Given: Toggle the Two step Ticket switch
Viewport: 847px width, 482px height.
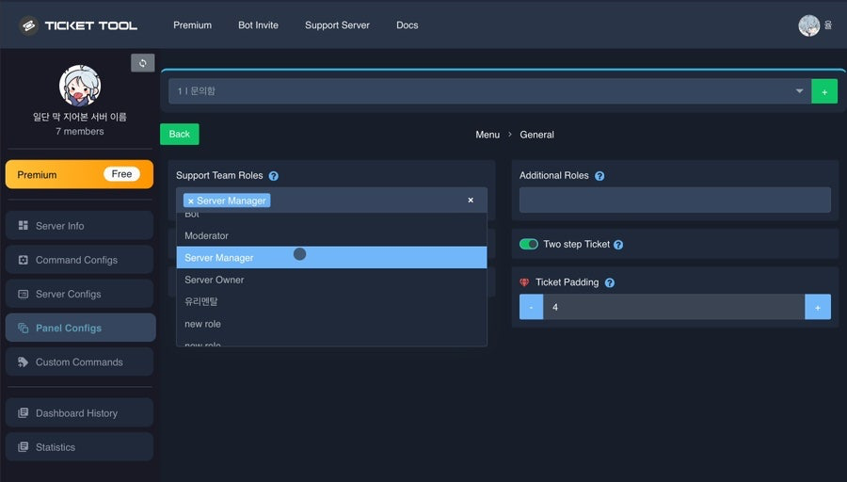Looking at the screenshot, I should click(x=529, y=244).
